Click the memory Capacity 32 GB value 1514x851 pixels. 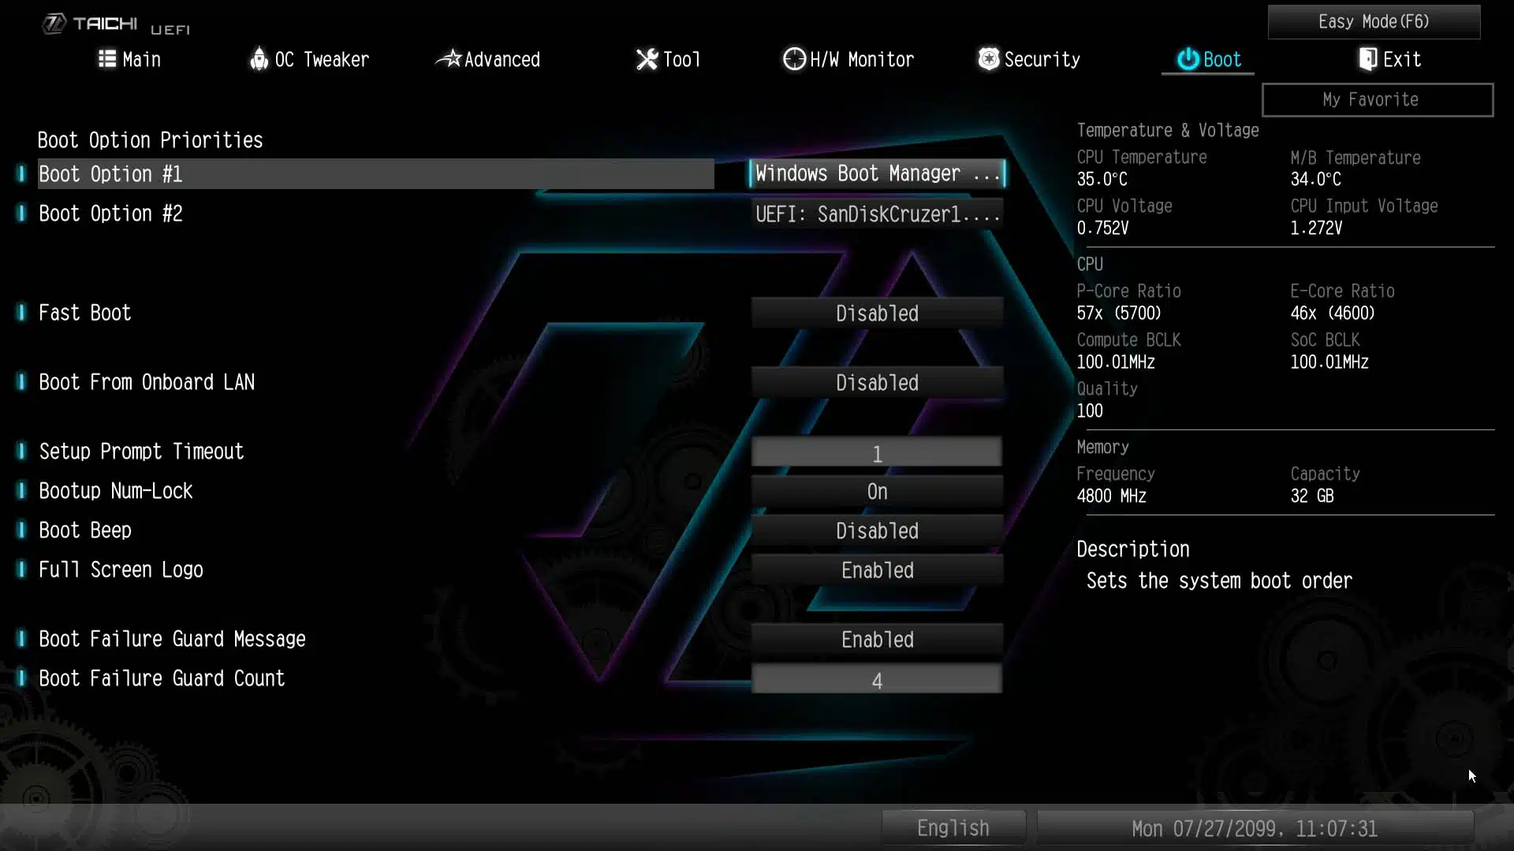pyautogui.click(x=1312, y=496)
